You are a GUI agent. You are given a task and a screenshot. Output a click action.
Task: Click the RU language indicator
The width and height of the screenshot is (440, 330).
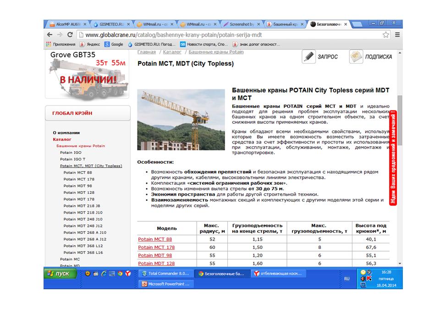(x=347, y=279)
